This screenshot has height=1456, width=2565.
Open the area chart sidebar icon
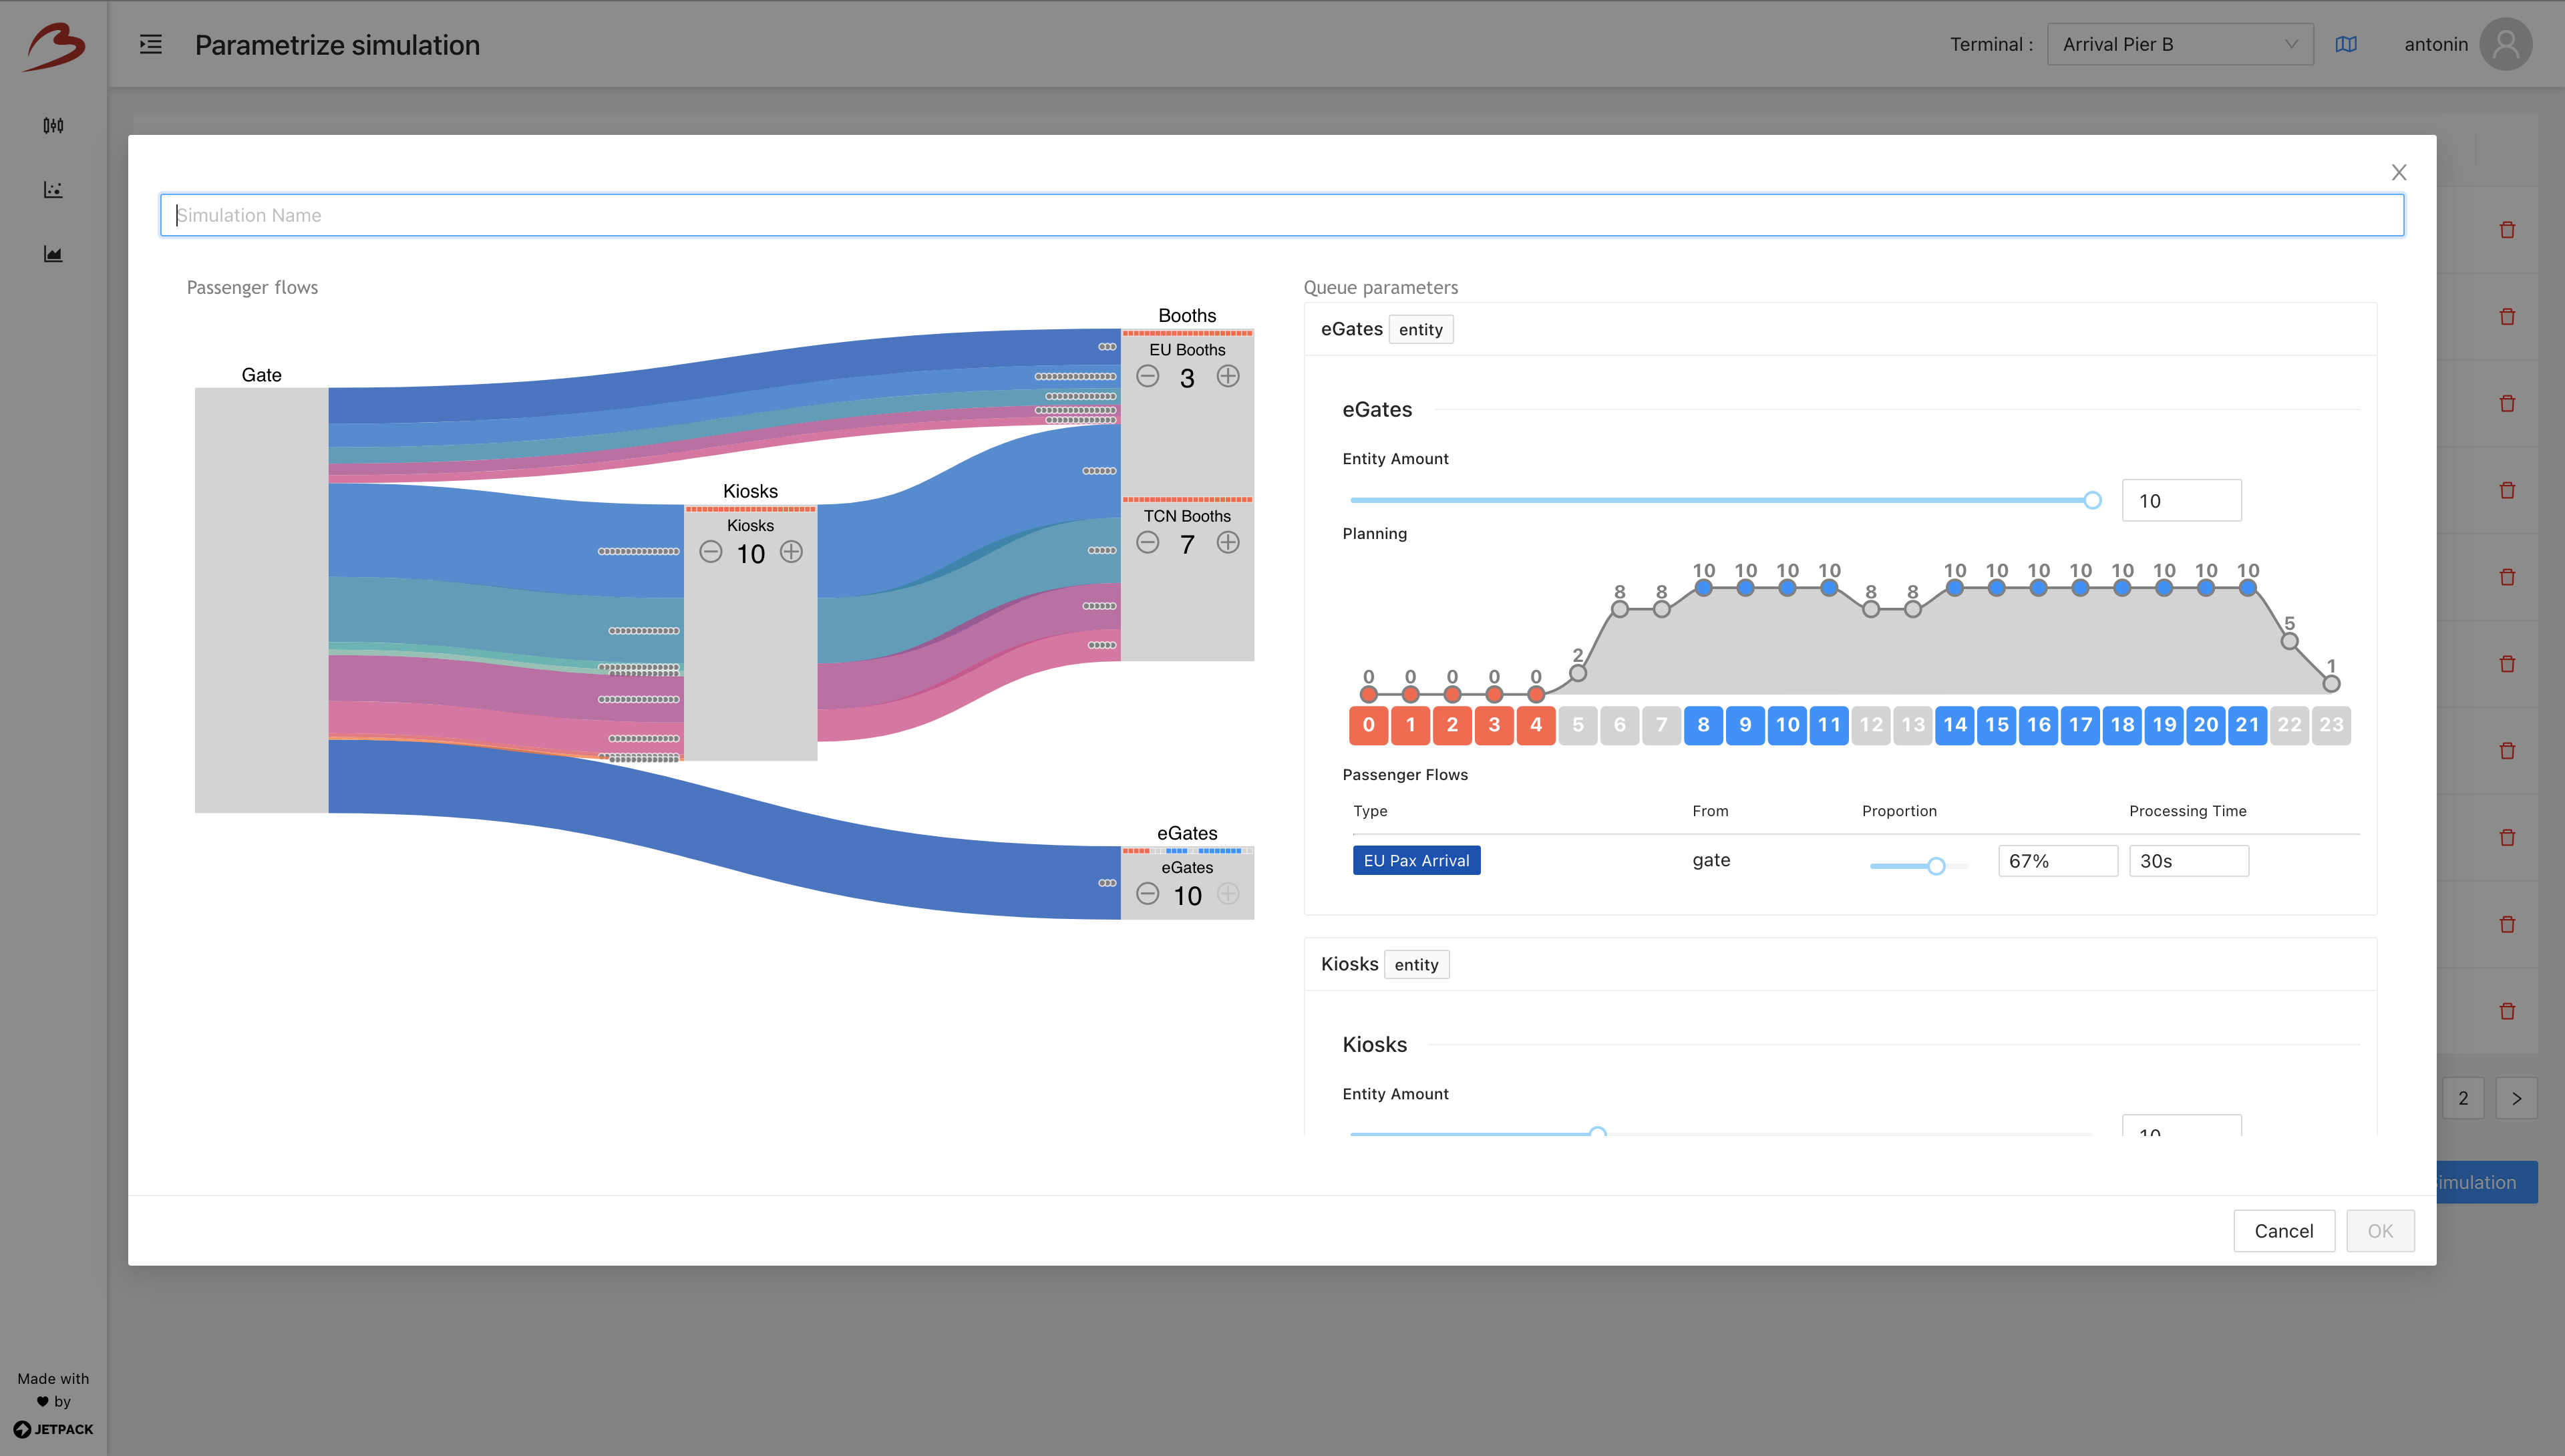[53, 254]
